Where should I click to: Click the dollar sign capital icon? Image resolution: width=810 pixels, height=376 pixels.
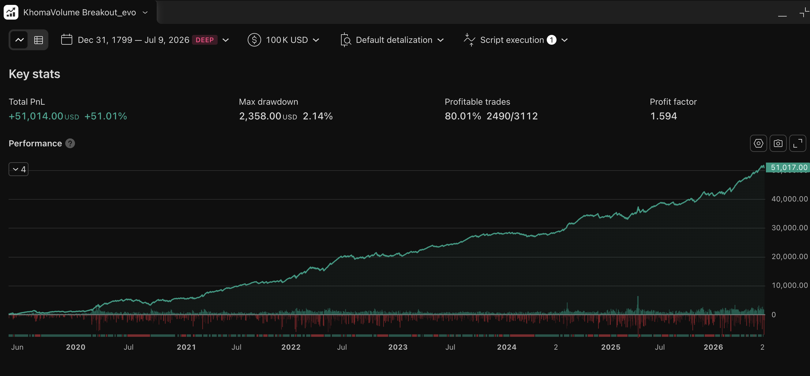click(254, 40)
